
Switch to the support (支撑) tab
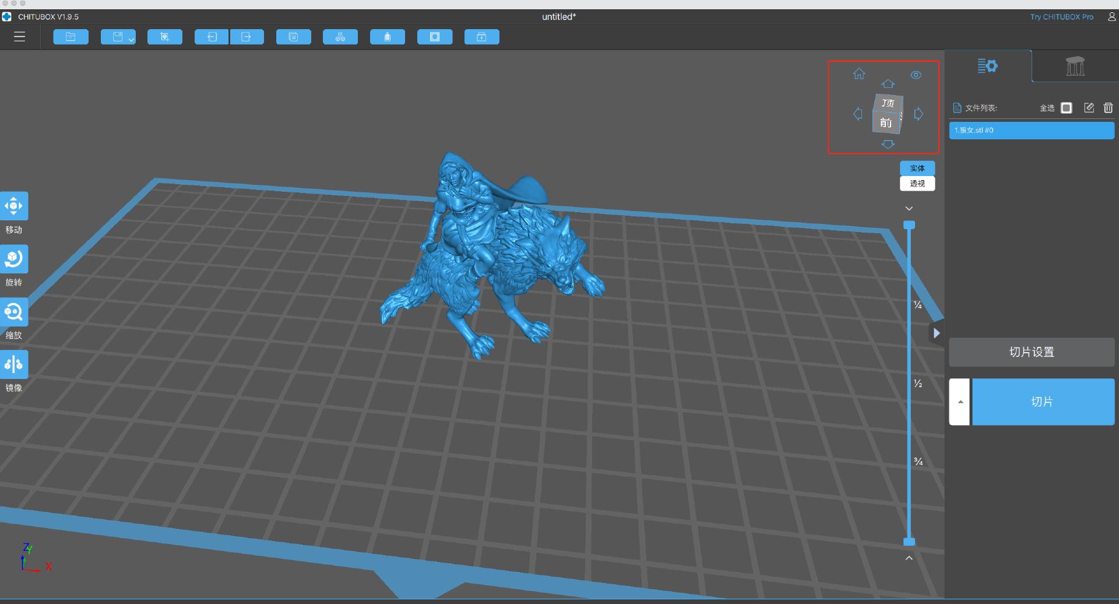tap(1074, 66)
